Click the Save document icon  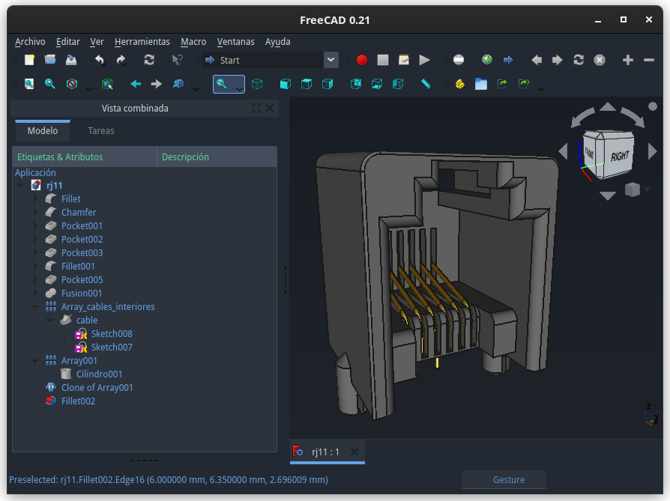(x=71, y=60)
